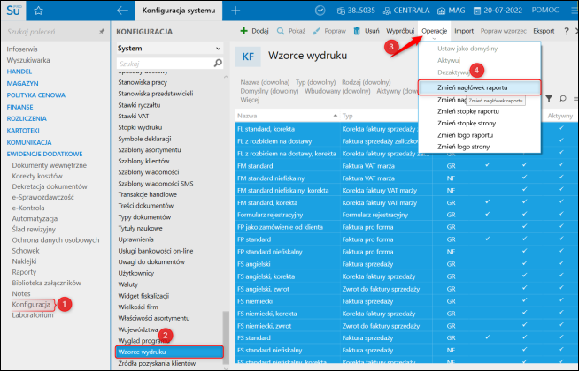This screenshot has height=371, width=579.
Task: Select Użytkownicy in configuration list
Action: (135, 273)
